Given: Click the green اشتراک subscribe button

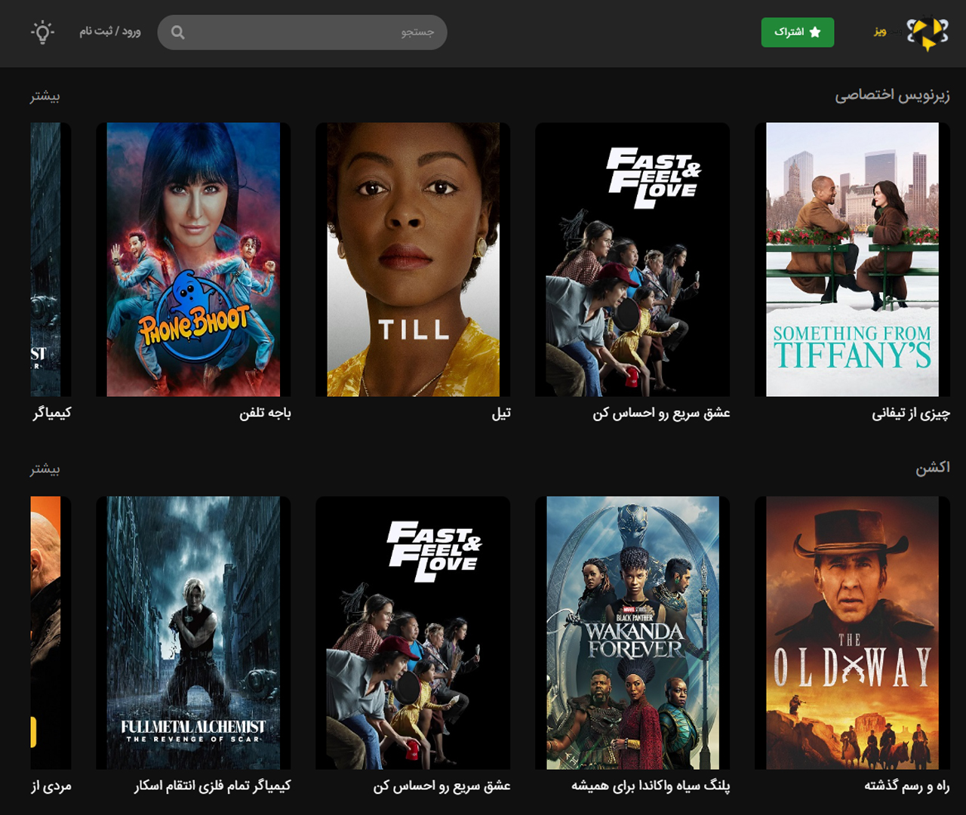Looking at the screenshot, I should [798, 32].
